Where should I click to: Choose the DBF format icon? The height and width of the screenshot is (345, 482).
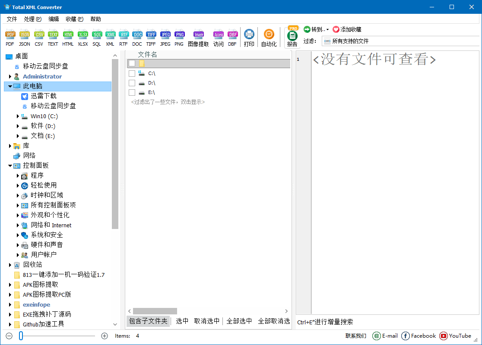pyautogui.click(x=233, y=38)
